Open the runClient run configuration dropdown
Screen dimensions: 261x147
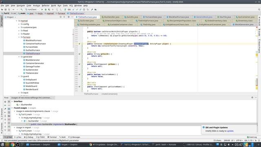(32, 10)
